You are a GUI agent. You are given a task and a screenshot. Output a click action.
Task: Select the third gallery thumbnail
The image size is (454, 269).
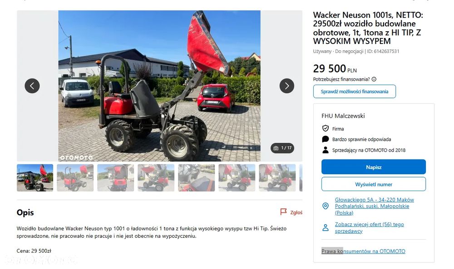coord(115,178)
